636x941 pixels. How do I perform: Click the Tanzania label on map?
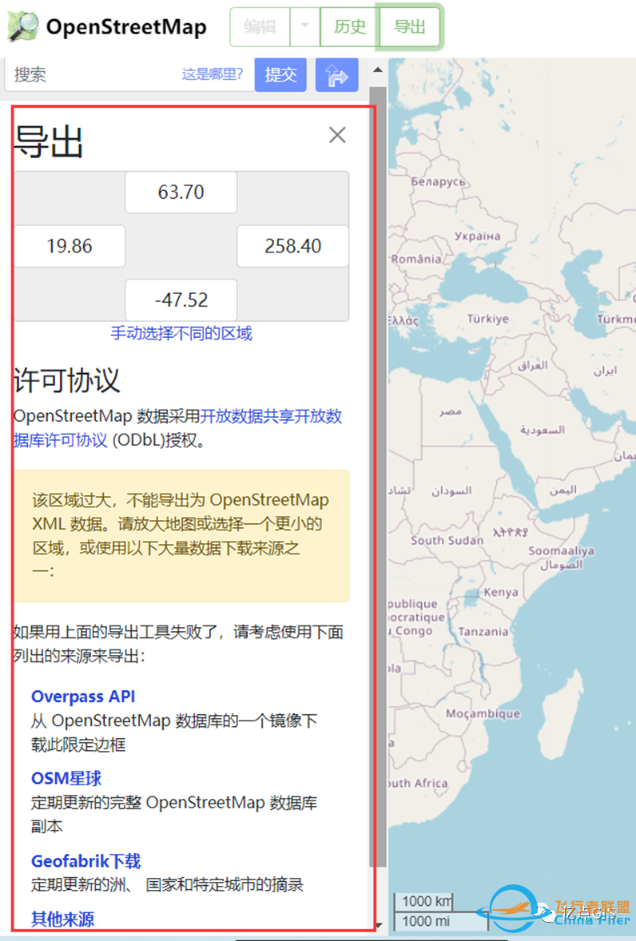[483, 631]
